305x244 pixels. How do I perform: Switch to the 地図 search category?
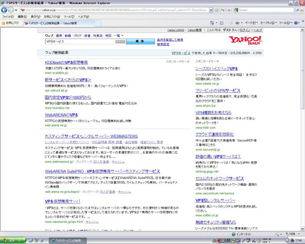click(108, 36)
